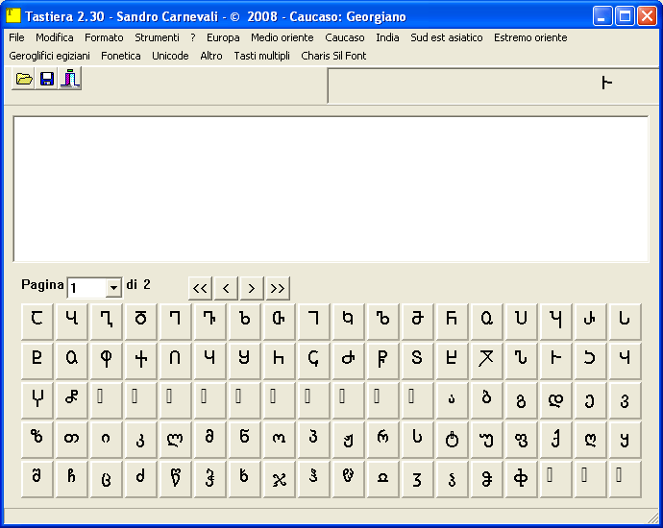Insert Asomtavruli letter Ⴍ key

pos(487,321)
